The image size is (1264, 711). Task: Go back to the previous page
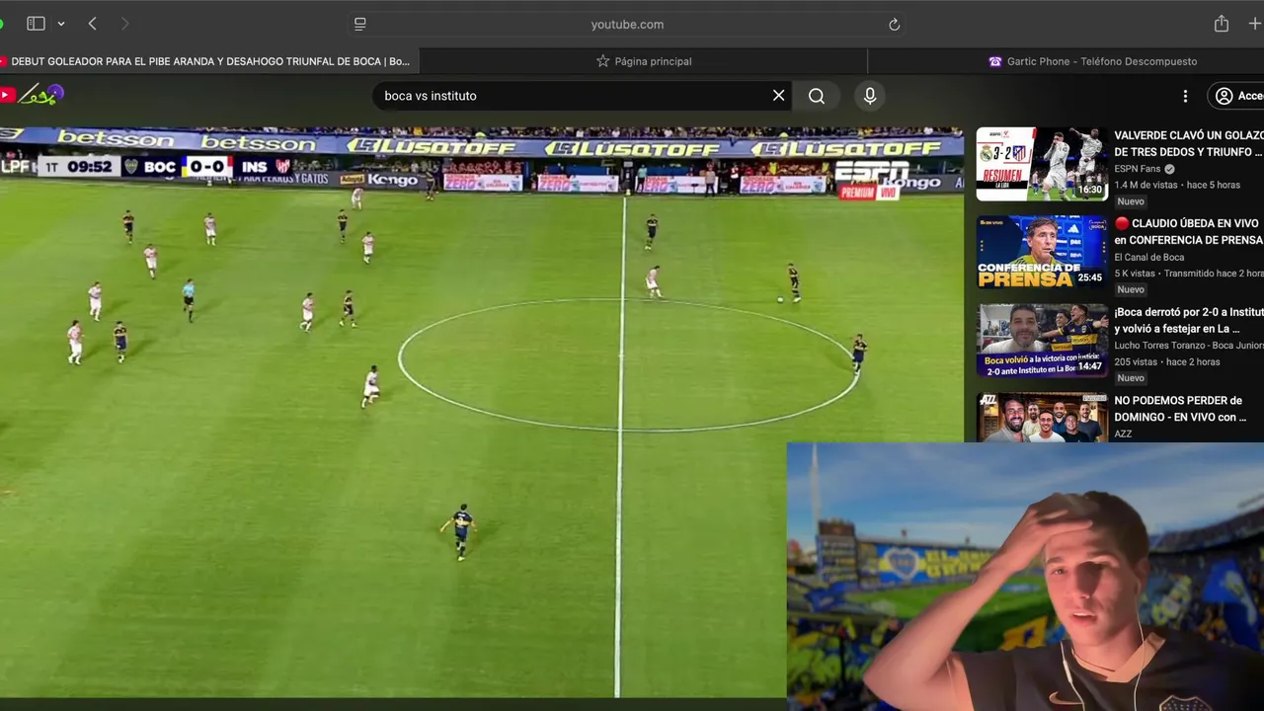point(92,24)
